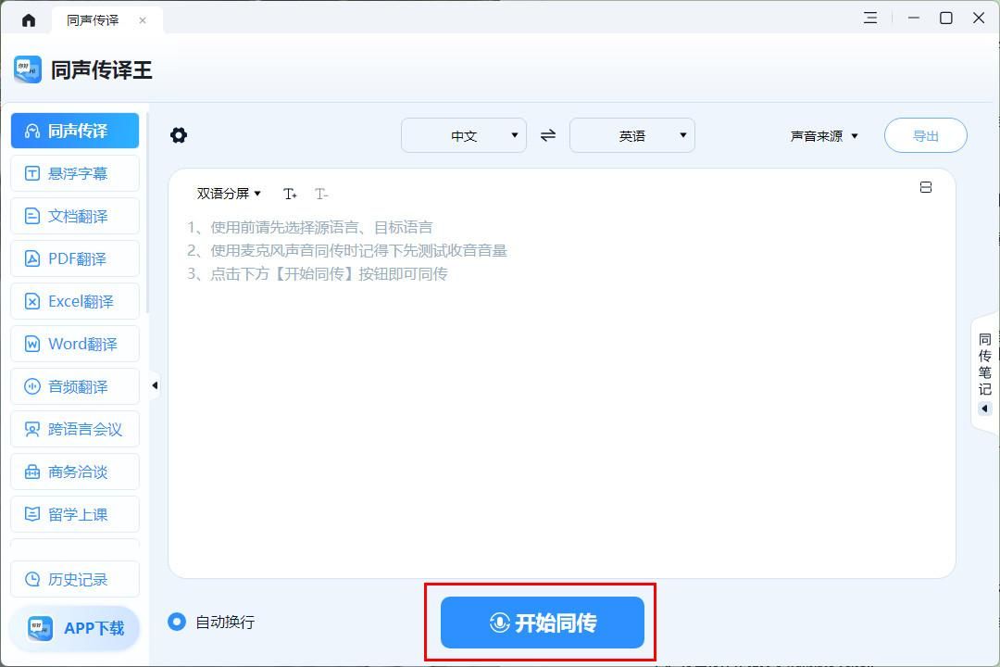Open 商务洽谈 in sidebar
The height and width of the screenshot is (667, 1000).
click(x=75, y=472)
